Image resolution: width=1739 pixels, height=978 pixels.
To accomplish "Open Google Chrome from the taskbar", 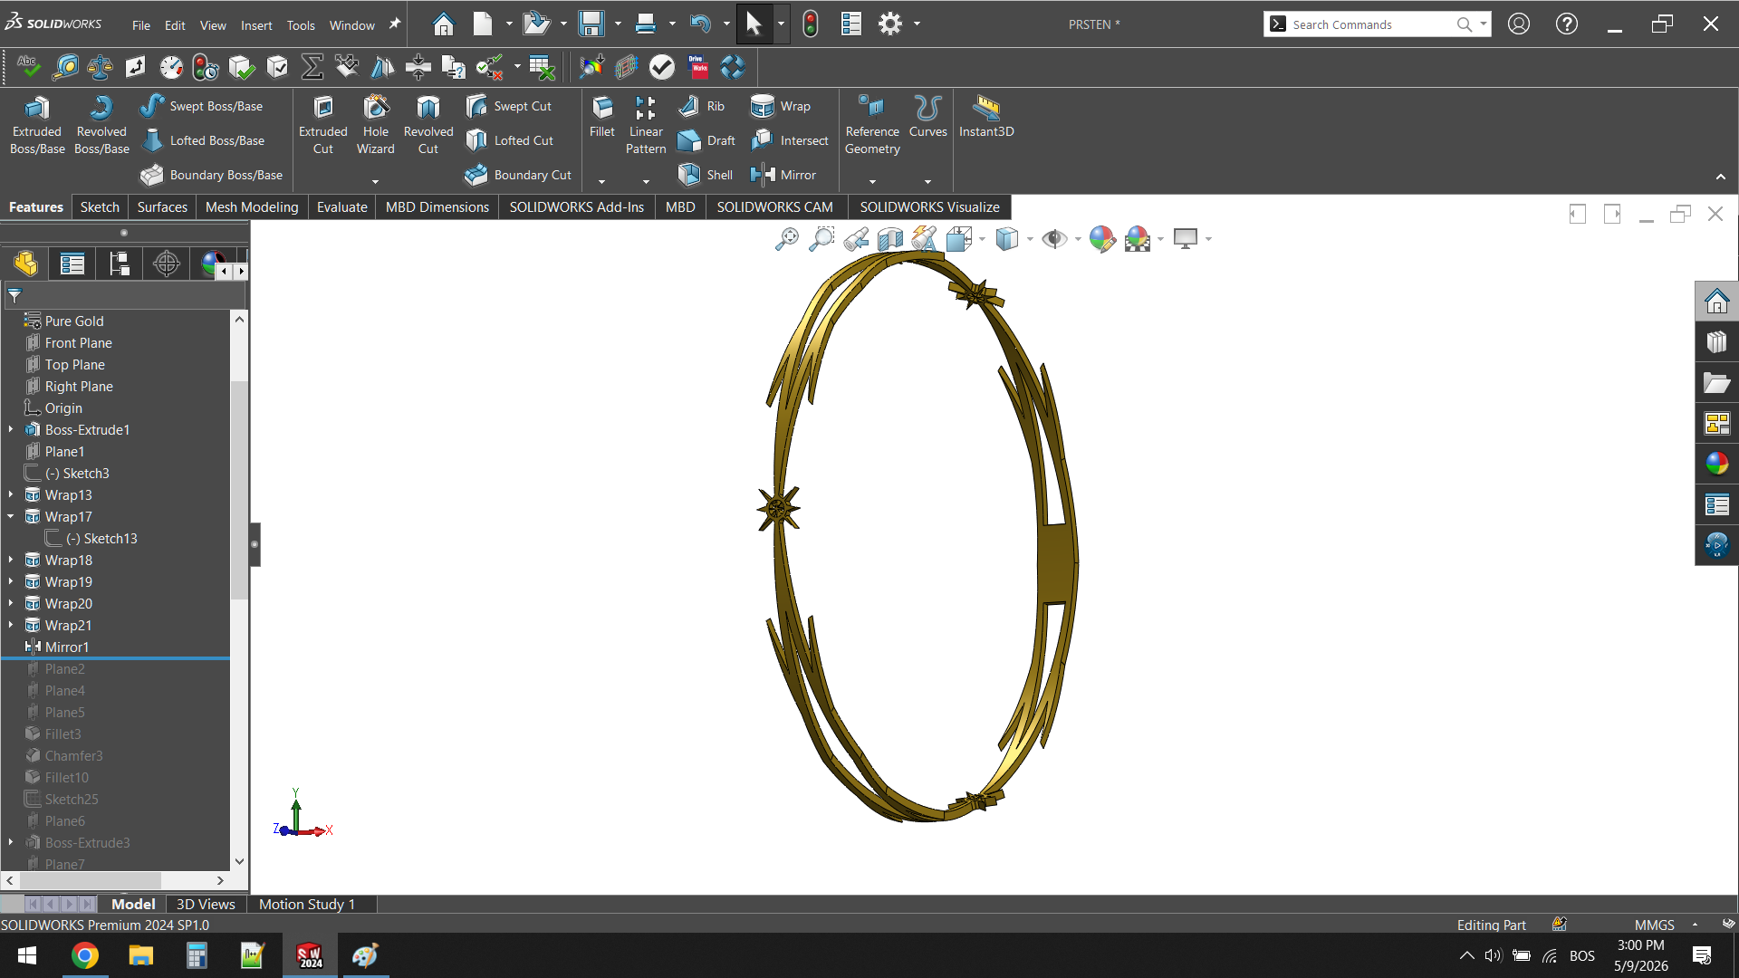I will click(85, 955).
